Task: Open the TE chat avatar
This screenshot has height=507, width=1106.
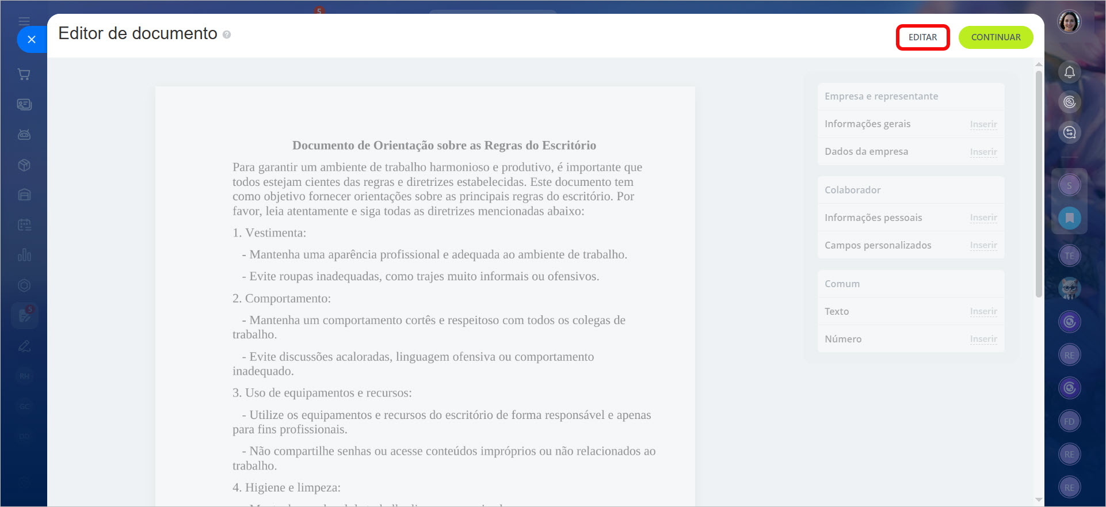Action: pyautogui.click(x=1069, y=256)
